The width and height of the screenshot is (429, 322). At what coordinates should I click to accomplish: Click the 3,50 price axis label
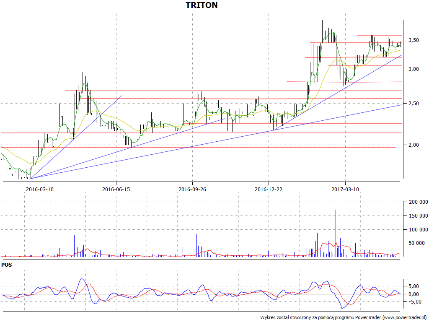point(413,40)
